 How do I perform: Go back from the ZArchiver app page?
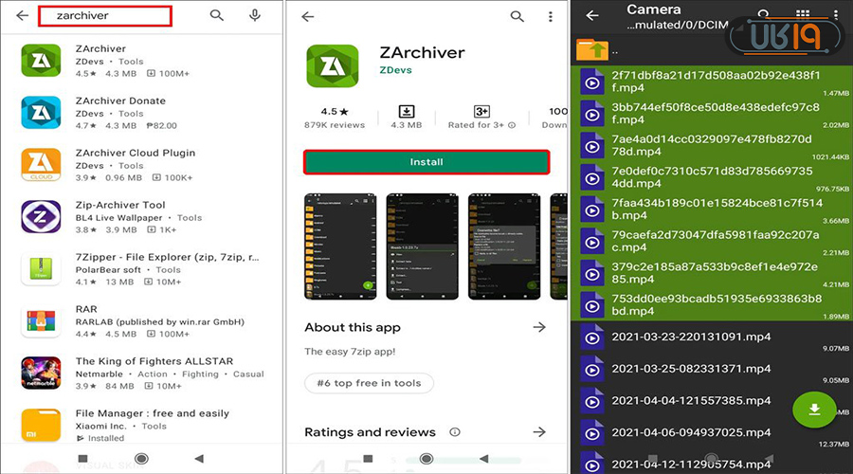coord(308,17)
